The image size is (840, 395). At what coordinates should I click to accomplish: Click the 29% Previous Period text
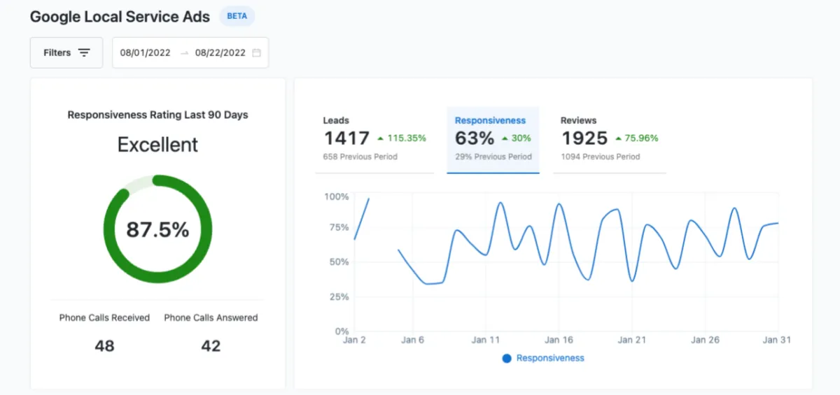(493, 157)
